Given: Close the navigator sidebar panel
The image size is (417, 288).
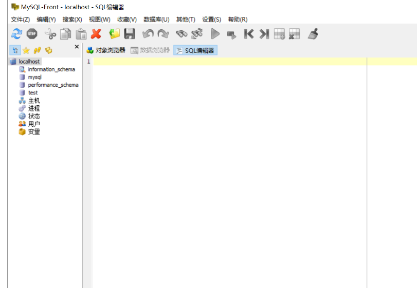Looking at the screenshot, I should click(77, 47).
